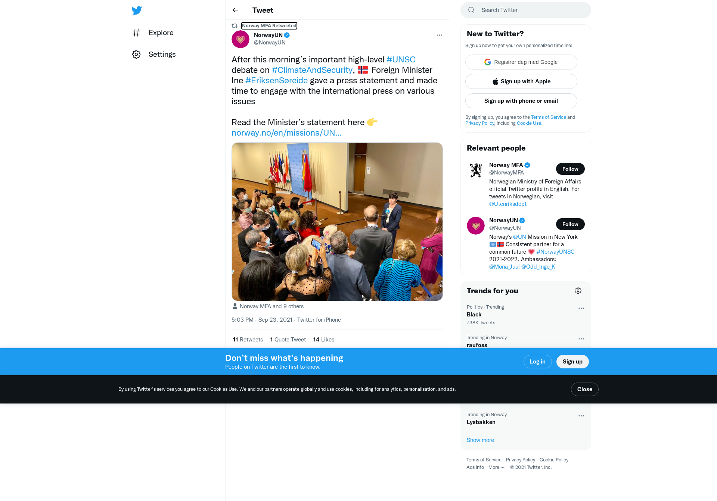
Task: Follow NorwayUN in Relevant people
Action: (x=570, y=224)
